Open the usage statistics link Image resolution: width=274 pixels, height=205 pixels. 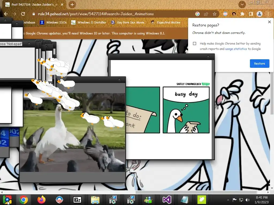(x=236, y=49)
